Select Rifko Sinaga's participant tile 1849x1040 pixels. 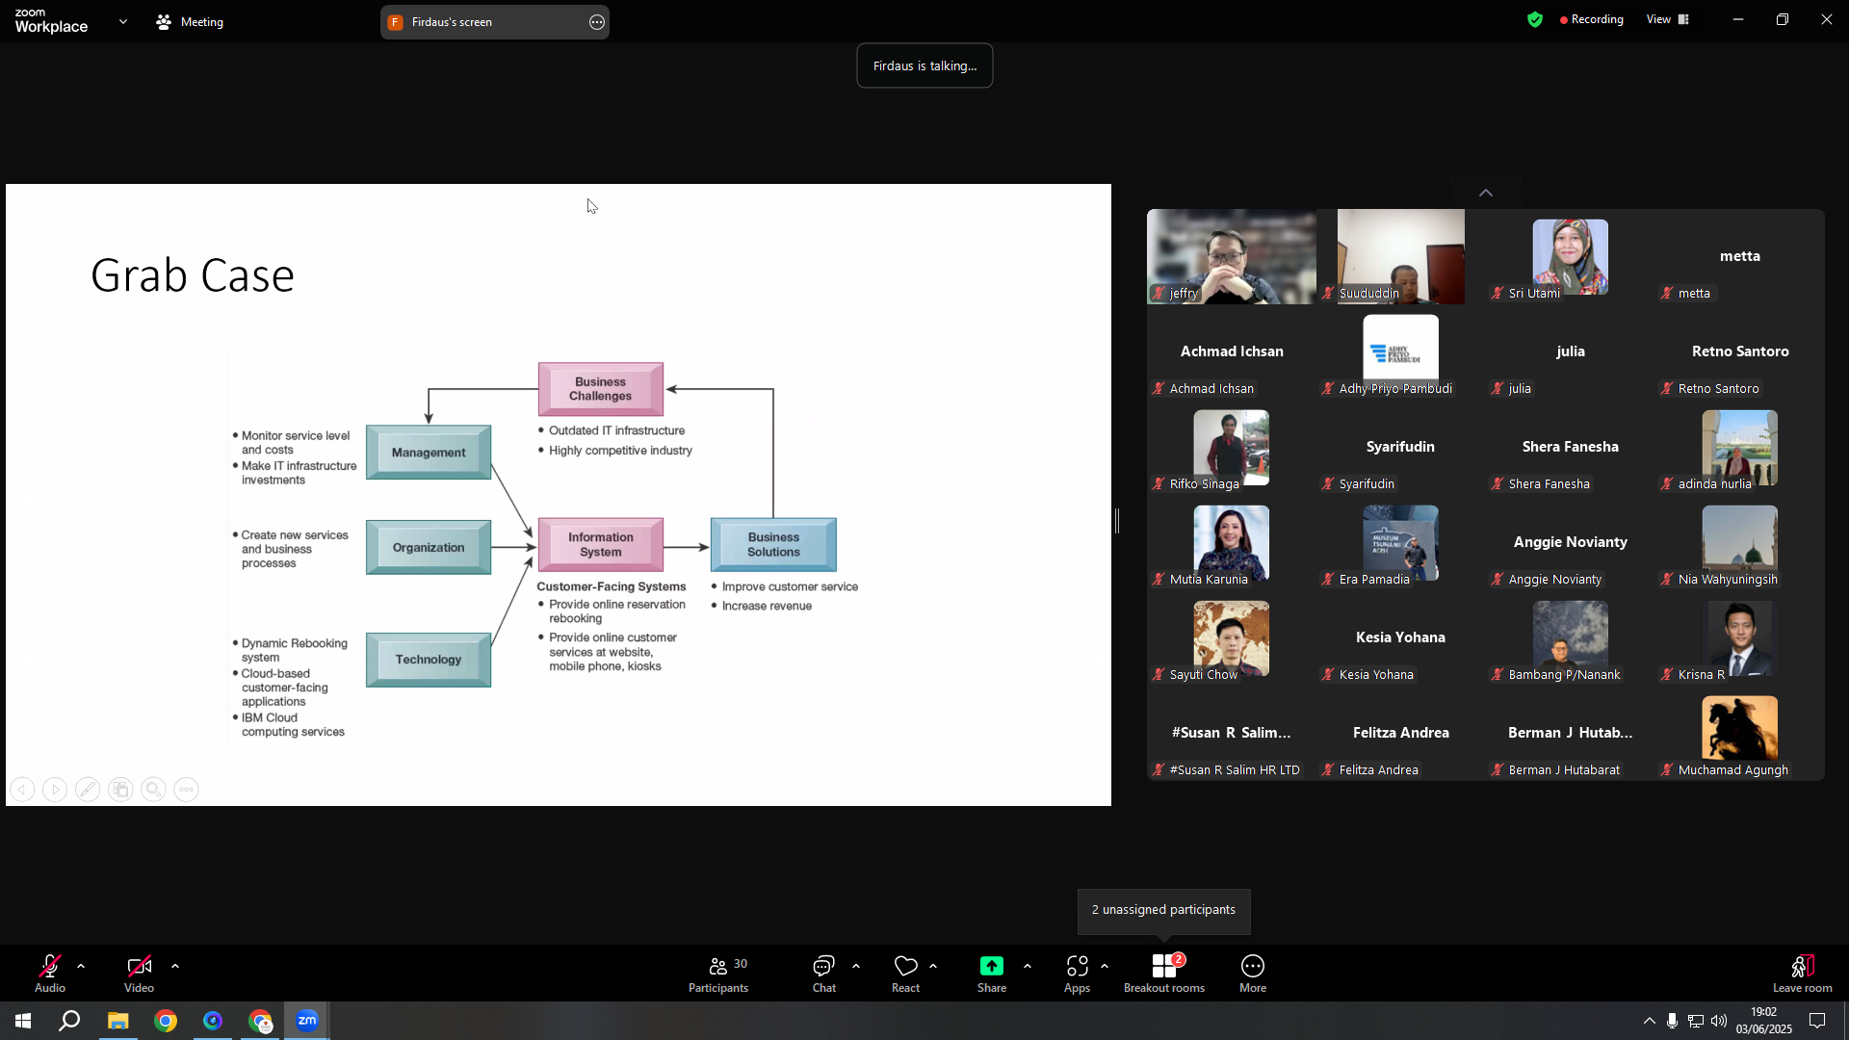coord(1232,448)
